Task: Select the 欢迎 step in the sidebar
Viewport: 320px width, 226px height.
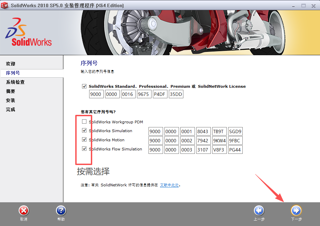Action: tap(10, 63)
